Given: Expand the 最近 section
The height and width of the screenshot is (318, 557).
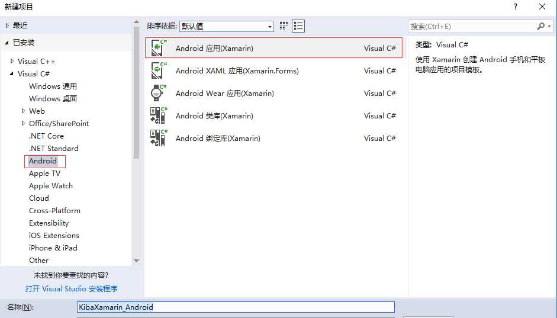Looking at the screenshot, I should click(x=7, y=25).
